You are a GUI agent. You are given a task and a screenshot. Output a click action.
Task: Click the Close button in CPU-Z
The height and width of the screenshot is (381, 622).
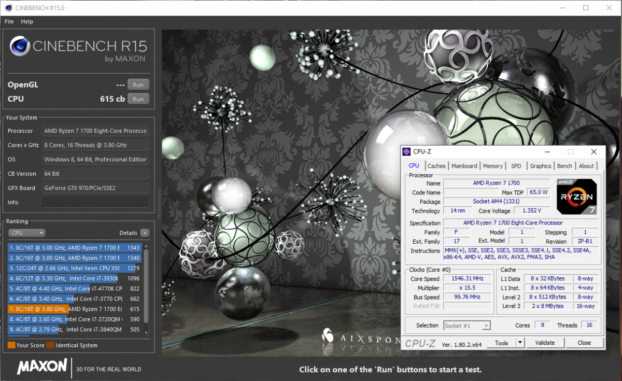pos(584,343)
